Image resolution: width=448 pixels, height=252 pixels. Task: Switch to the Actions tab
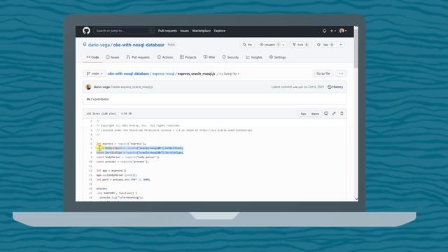(165, 57)
